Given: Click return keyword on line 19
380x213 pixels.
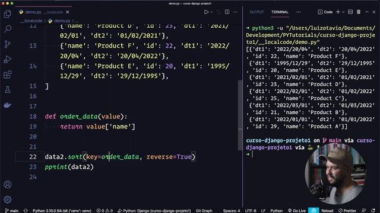Looking at the screenshot, I should click(71, 127).
